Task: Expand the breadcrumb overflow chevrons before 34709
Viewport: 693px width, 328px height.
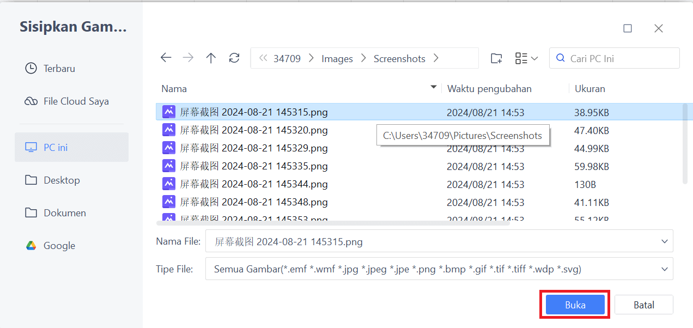Action: click(x=263, y=58)
